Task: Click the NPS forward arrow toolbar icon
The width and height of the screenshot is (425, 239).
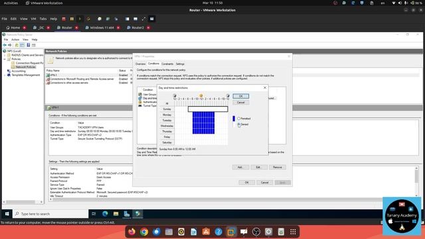Action: (10, 45)
